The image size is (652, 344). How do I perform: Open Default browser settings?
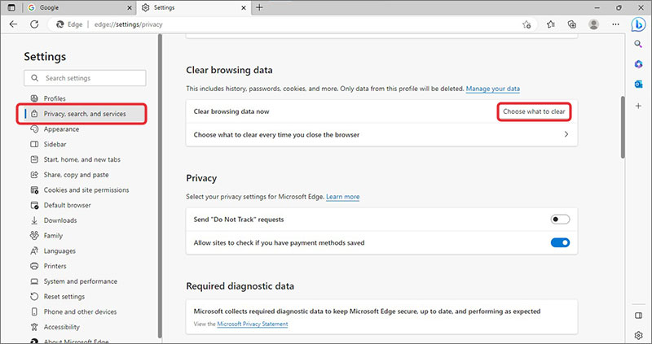pyautogui.click(x=67, y=205)
